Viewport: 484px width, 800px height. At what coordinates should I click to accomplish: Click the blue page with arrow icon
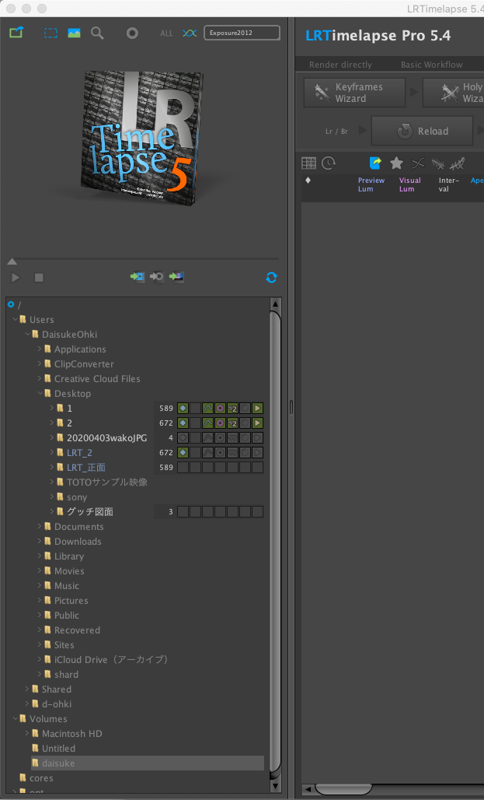pyautogui.click(x=375, y=163)
